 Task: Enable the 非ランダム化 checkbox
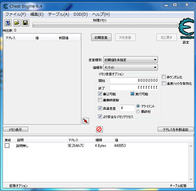tap(164, 77)
